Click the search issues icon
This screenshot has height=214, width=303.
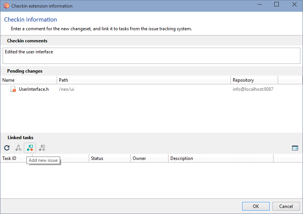[x=19, y=148]
